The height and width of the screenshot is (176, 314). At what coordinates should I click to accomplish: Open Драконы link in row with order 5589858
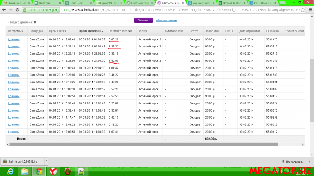click(x=13, y=118)
